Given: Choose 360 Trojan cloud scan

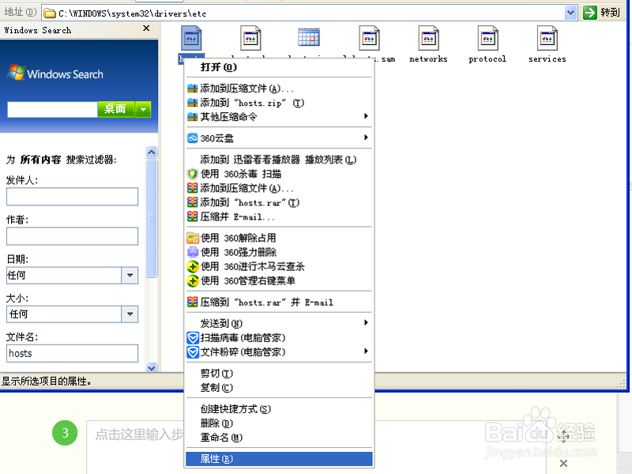Looking at the screenshot, I should pyautogui.click(x=279, y=266).
